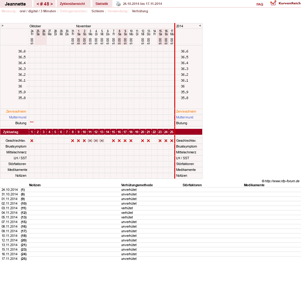Click the 'oral / digital / 3 Minuten' setting
The height and width of the screenshot is (289, 301).
tap(38, 11)
